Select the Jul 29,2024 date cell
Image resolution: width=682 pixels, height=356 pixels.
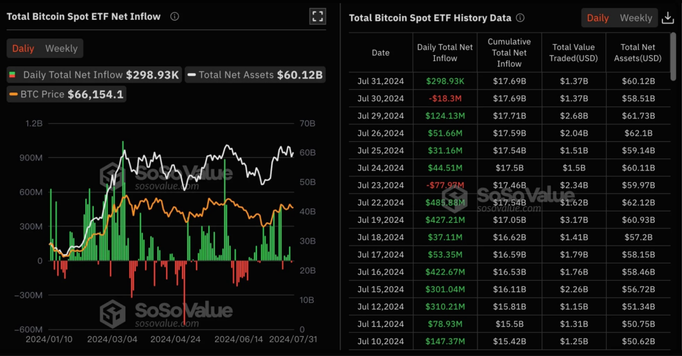pyautogui.click(x=380, y=116)
